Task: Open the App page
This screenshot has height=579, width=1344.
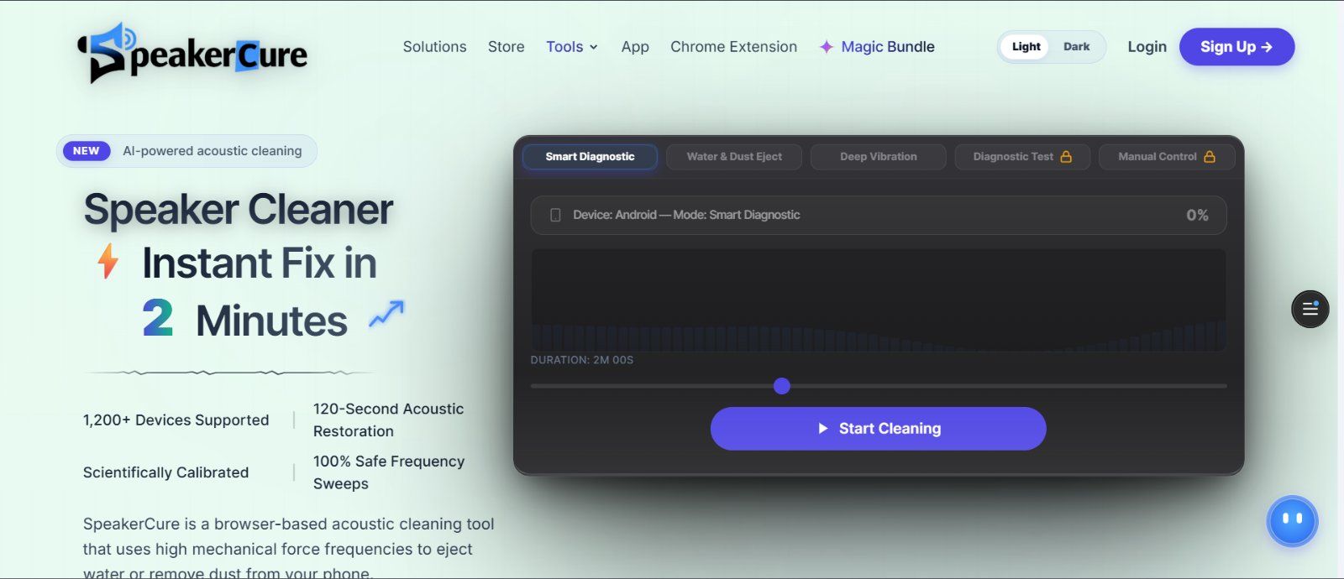Action: [x=635, y=47]
